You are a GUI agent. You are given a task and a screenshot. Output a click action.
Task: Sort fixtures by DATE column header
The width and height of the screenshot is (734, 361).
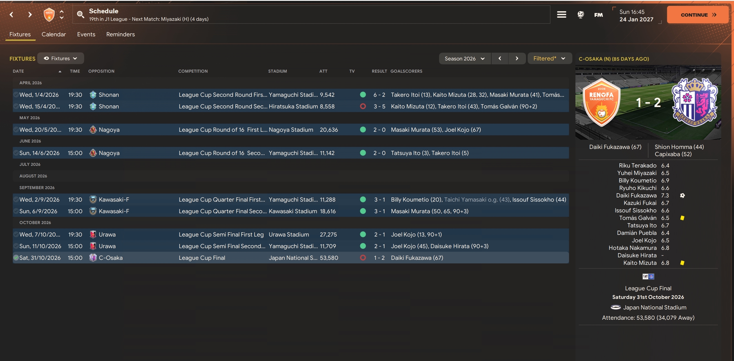(18, 71)
